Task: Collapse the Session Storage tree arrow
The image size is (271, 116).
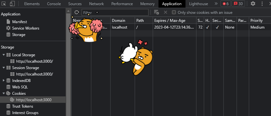Action: [x=4, y=68]
